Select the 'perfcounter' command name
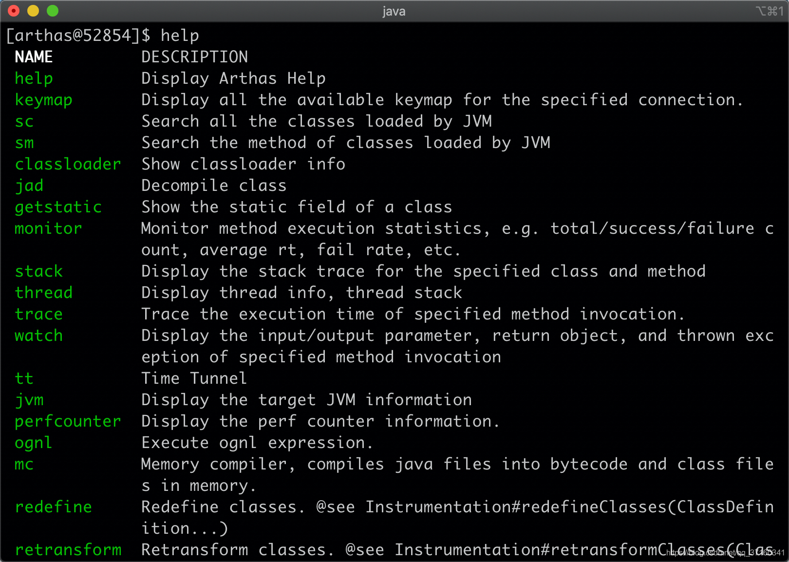789x562 pixels. (68, 421)
